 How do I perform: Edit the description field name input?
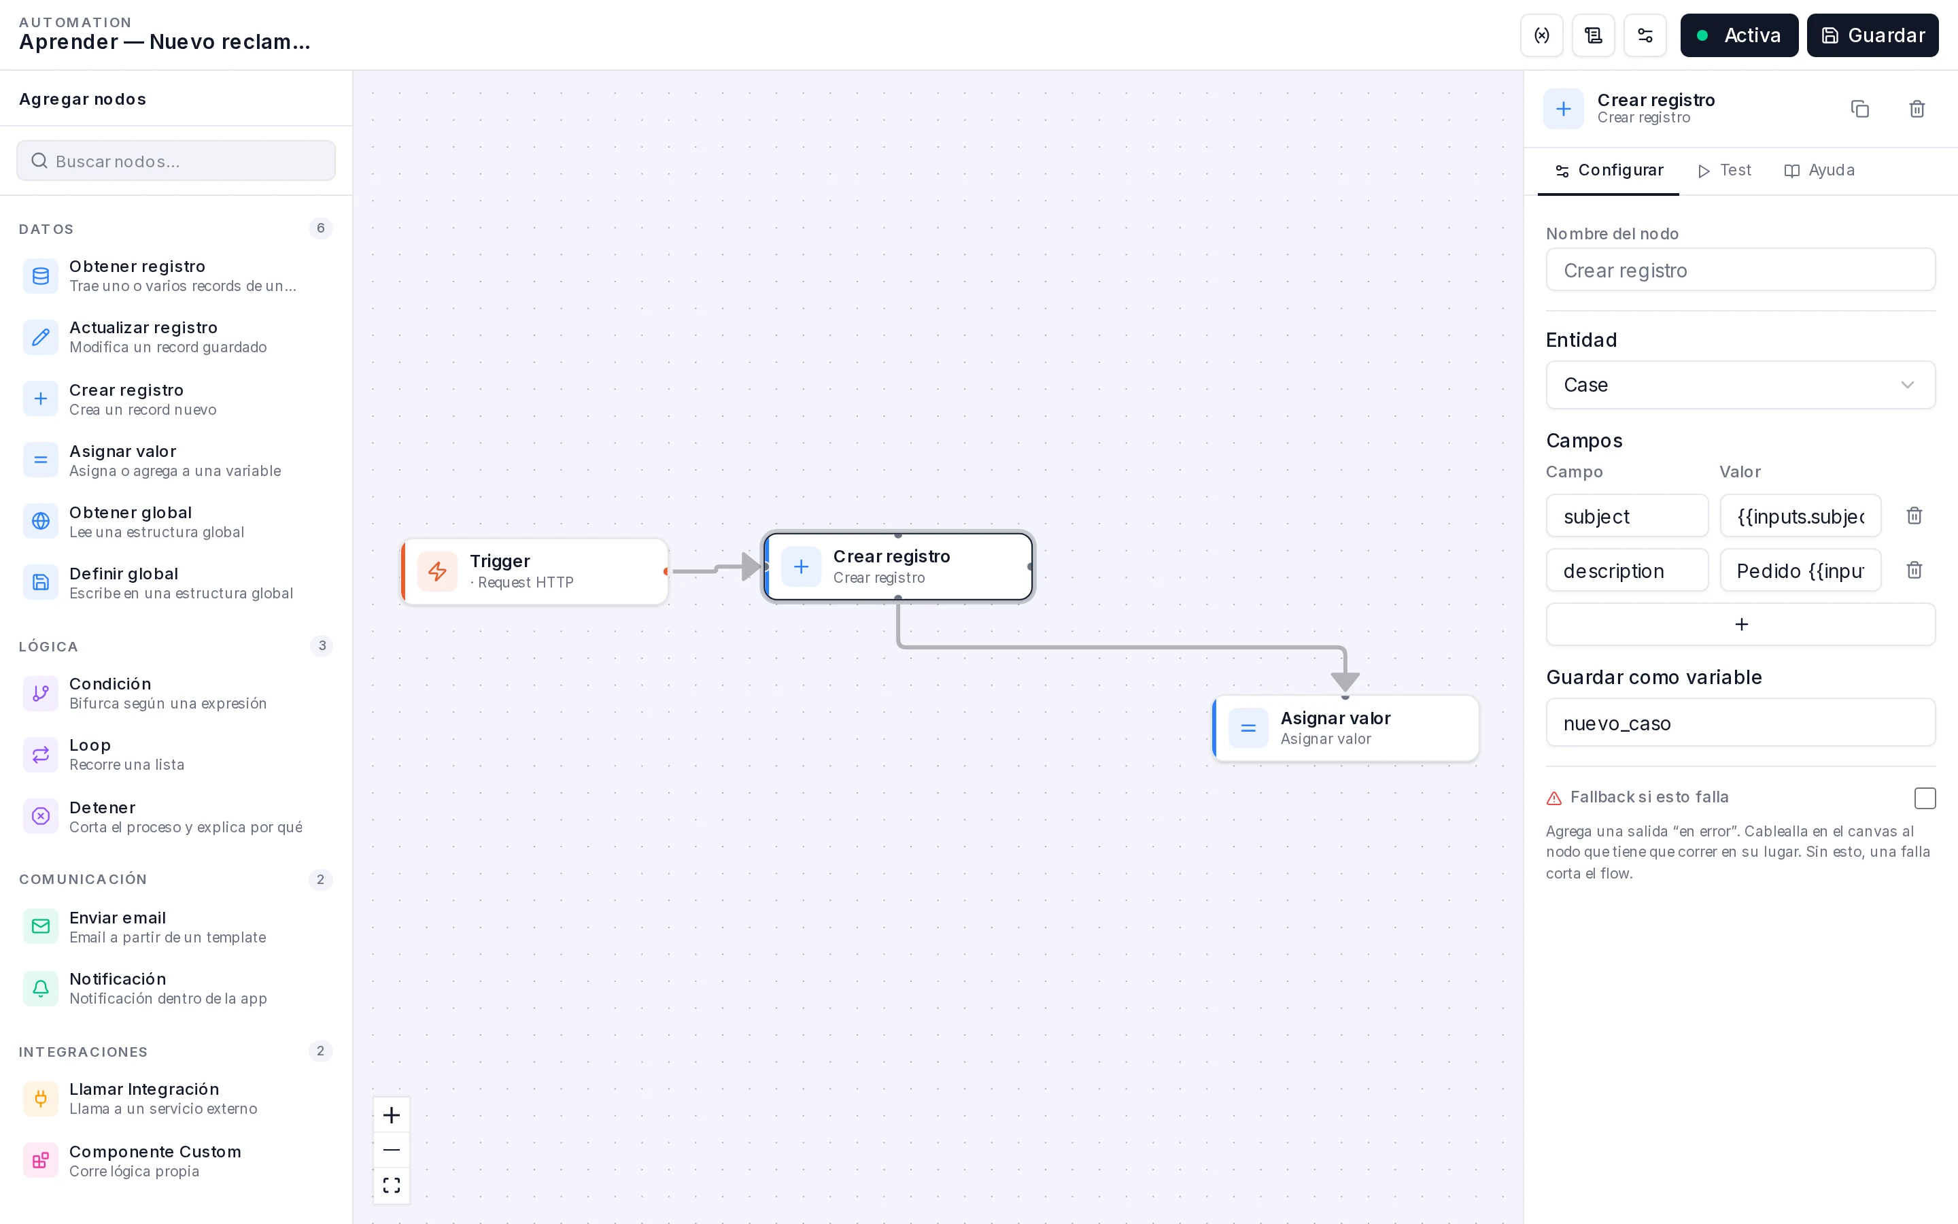pyautogui.click(x=1627, y=570)
